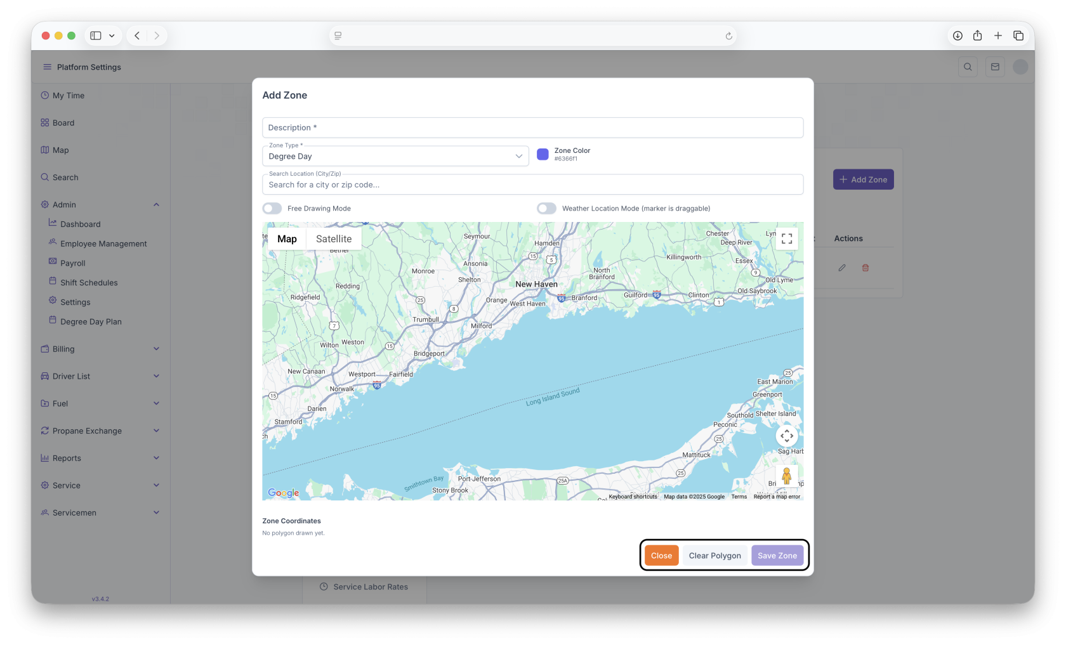Click the map camera pan control icon
Viewport: 1066px width, 645px height.
[787, 436]
